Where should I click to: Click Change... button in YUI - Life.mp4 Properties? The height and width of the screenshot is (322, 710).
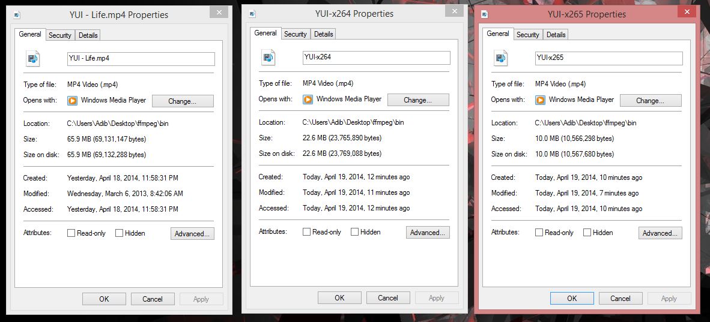(183, 101)
